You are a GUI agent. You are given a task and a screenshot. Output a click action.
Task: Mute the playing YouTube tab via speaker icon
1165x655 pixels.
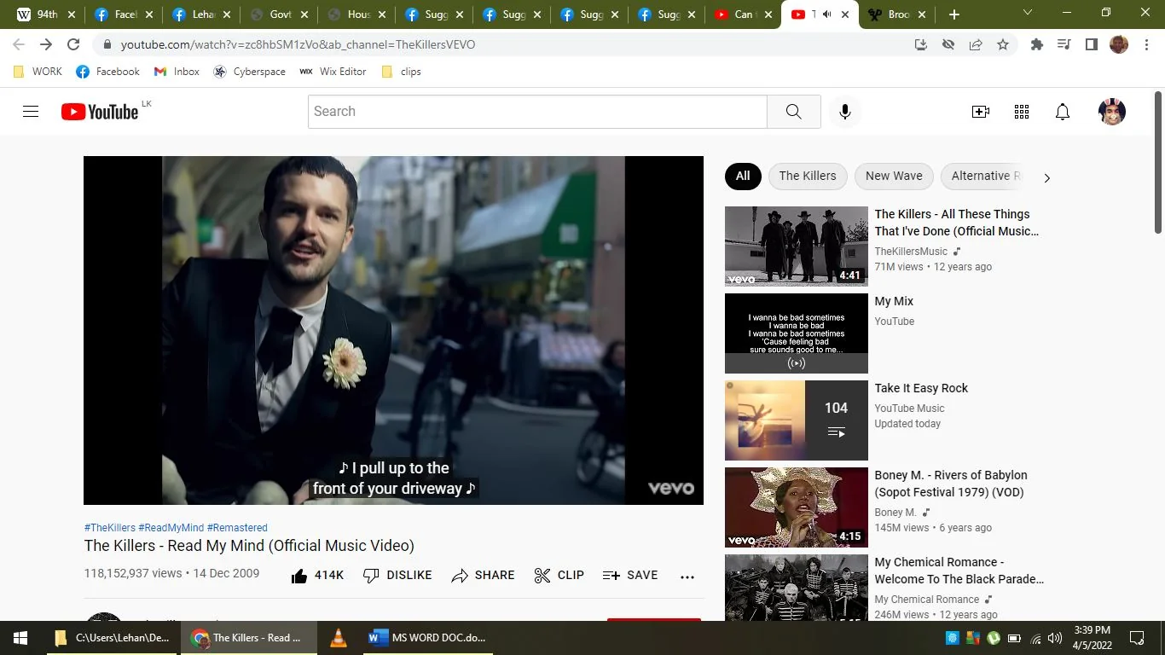pos(826,14)
